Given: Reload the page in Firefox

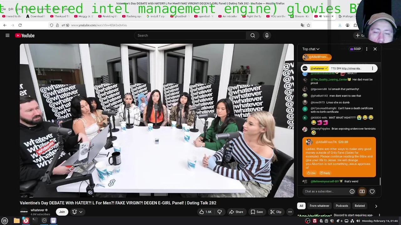Looking at the screenshot, I should [20, 25].
